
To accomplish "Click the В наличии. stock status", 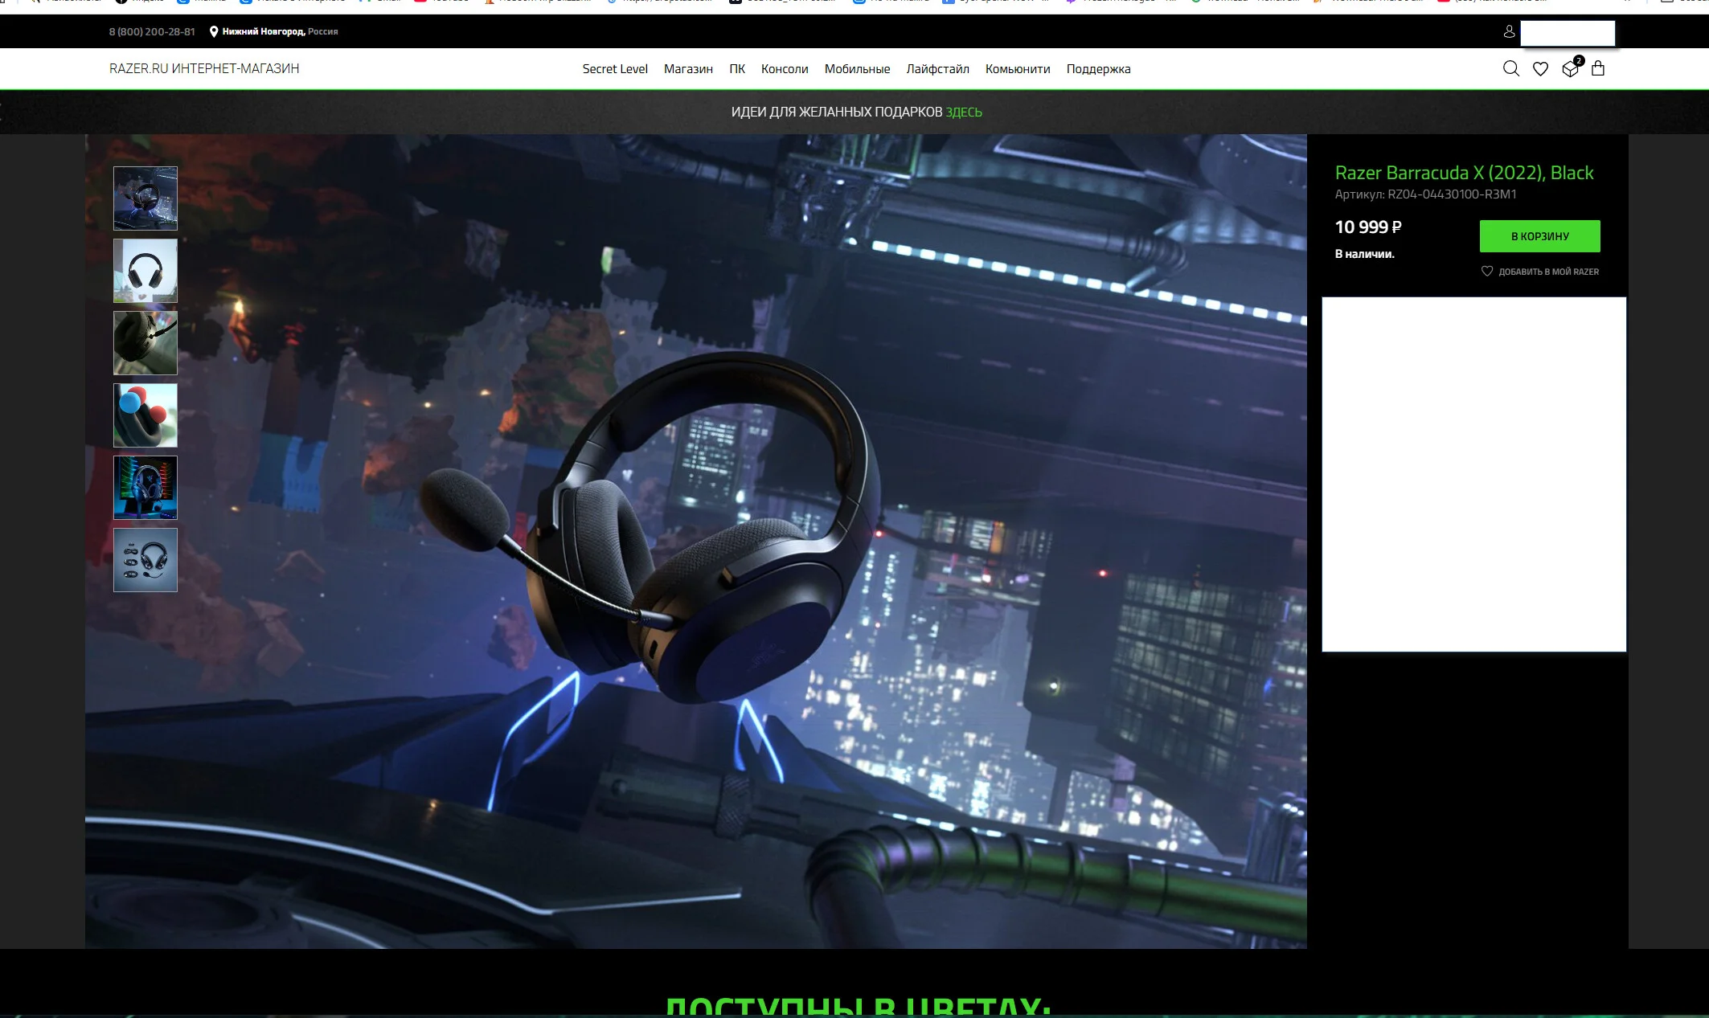I will [1364, 254].
